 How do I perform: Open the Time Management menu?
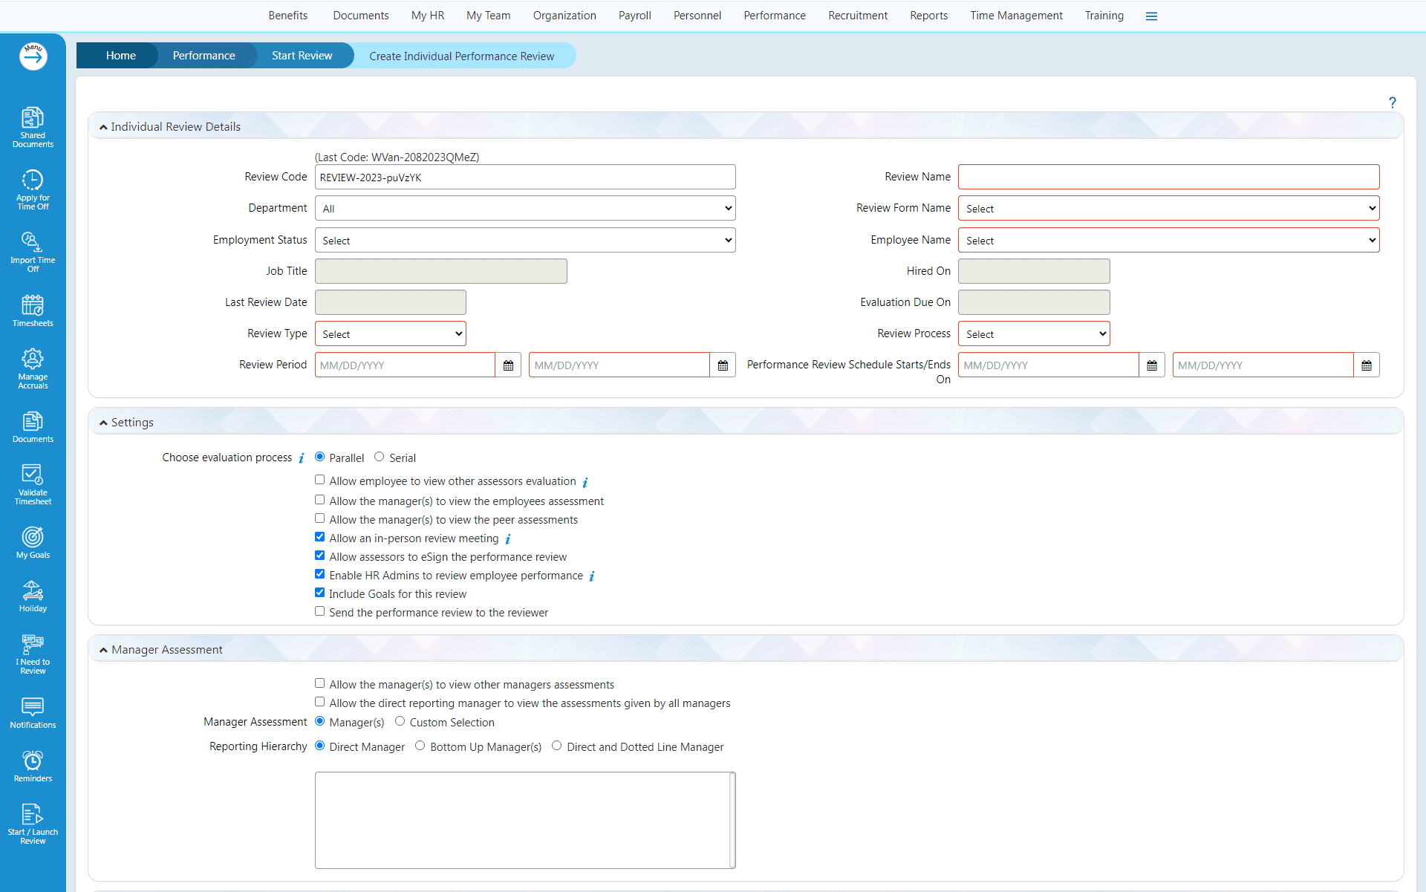point(1015,16)
